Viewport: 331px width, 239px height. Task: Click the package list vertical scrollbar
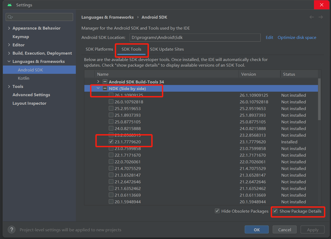click(319, 99)
